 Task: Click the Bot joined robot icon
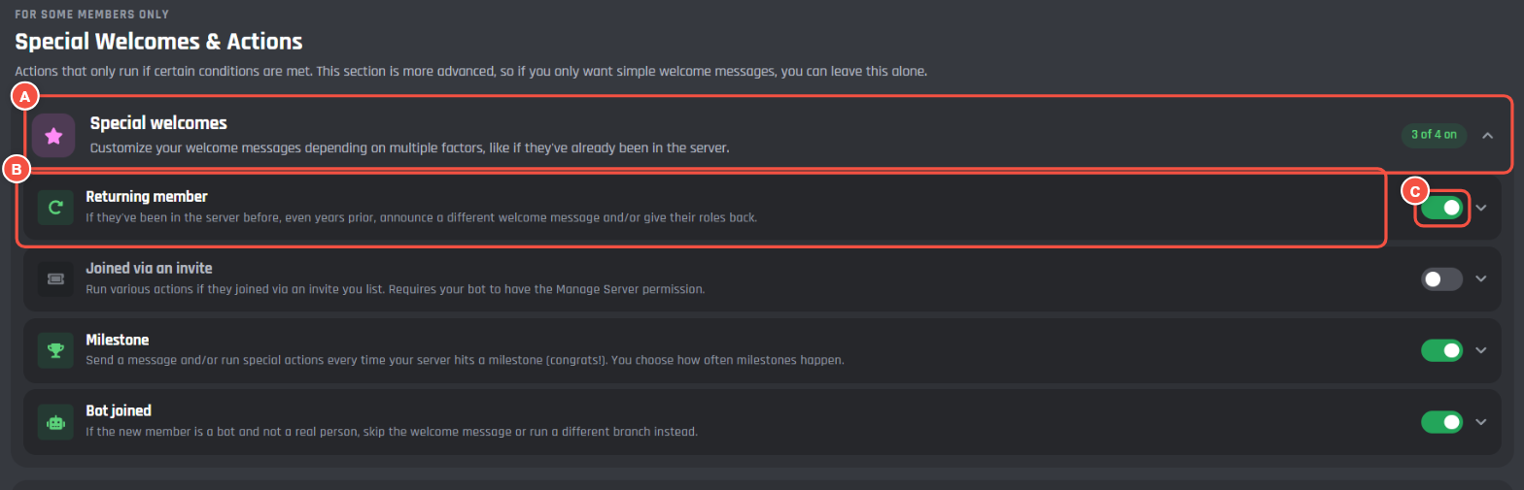[x=56, y=422]
